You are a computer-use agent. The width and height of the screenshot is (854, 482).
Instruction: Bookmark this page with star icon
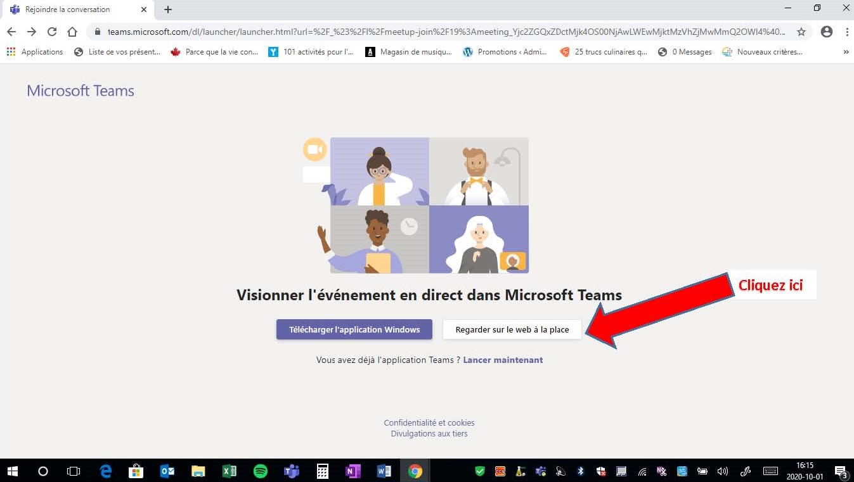pos(801,32)
